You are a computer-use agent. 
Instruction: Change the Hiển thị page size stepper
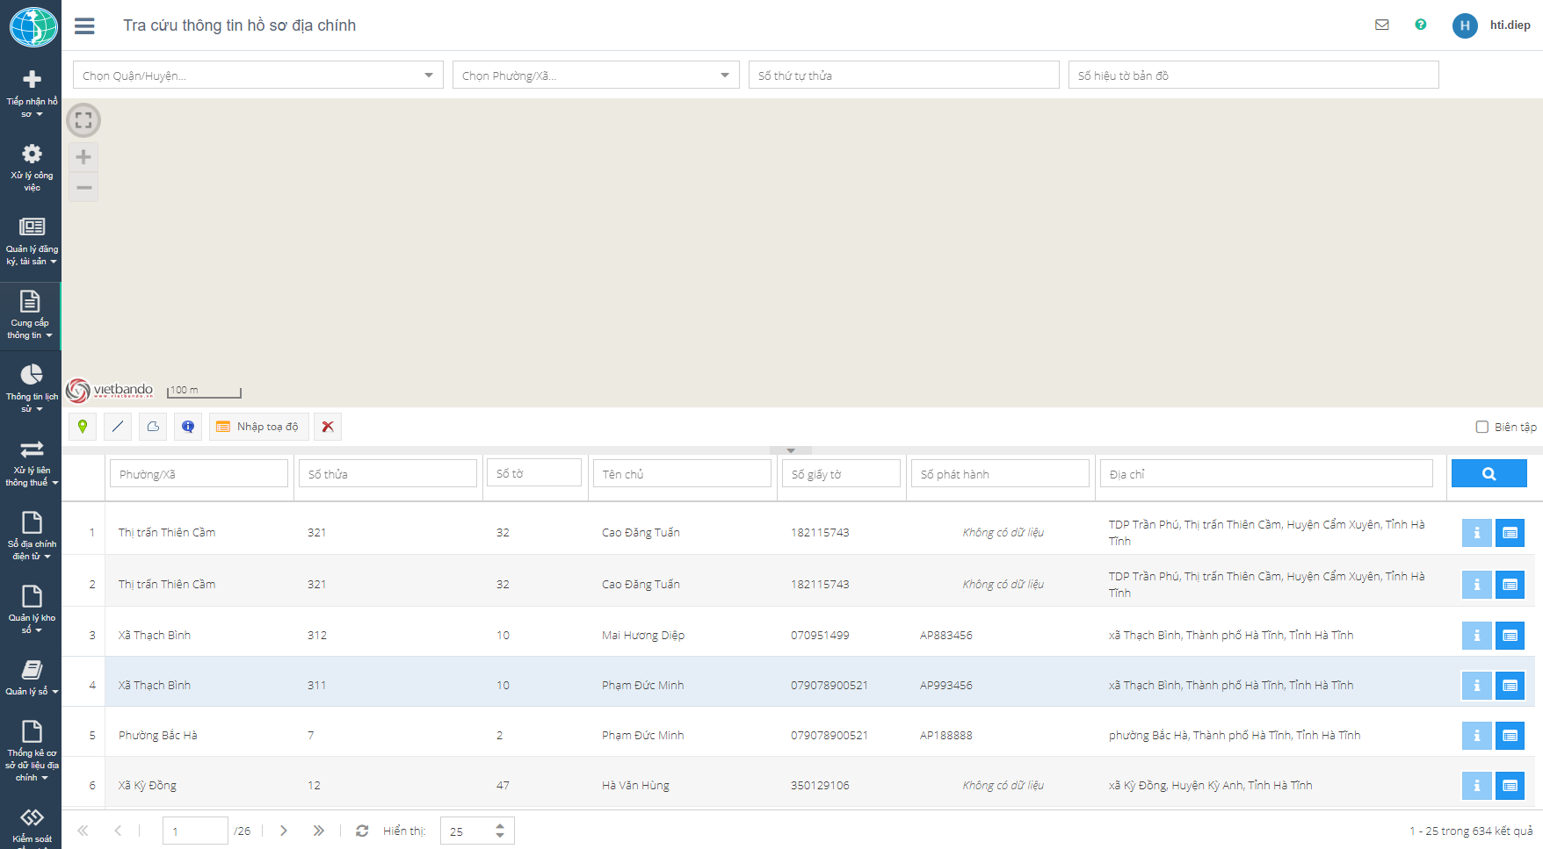click(500, 831)
